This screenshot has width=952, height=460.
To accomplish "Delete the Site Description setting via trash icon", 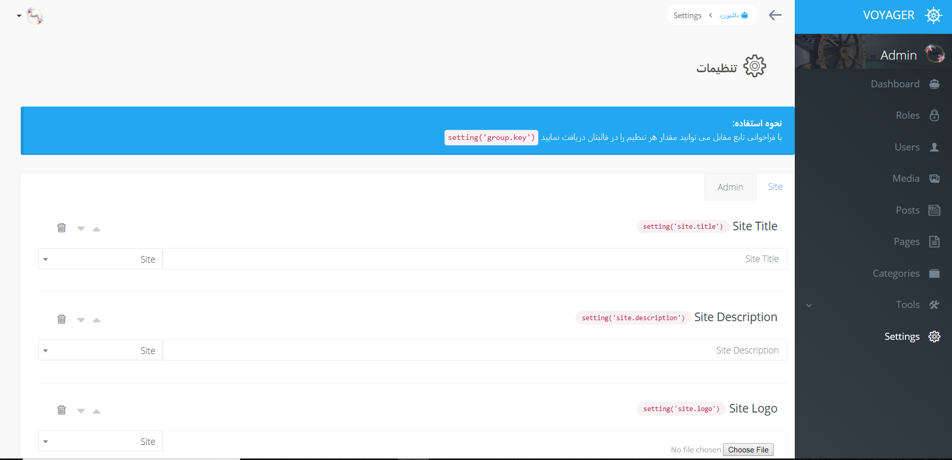I will coord(61,319).
